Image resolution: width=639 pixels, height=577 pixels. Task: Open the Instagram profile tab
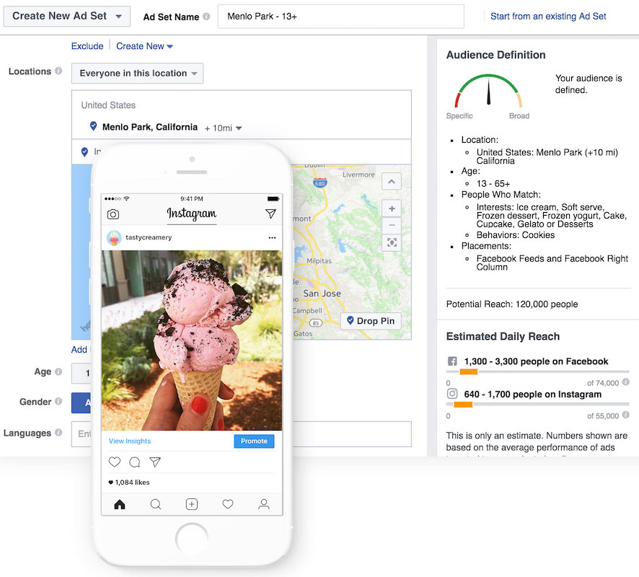coord(264,504)
